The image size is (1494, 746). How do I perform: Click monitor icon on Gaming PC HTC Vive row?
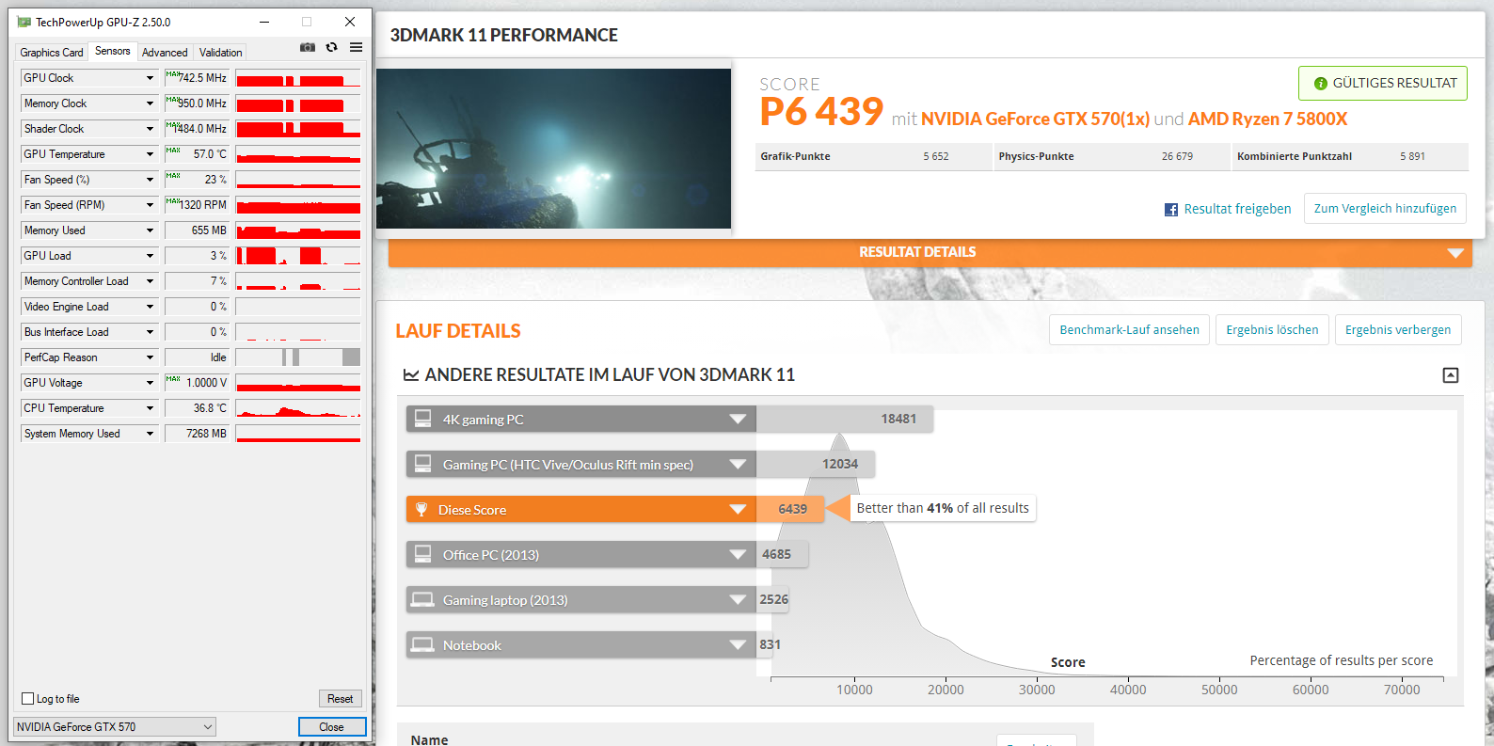click(423, 464)
